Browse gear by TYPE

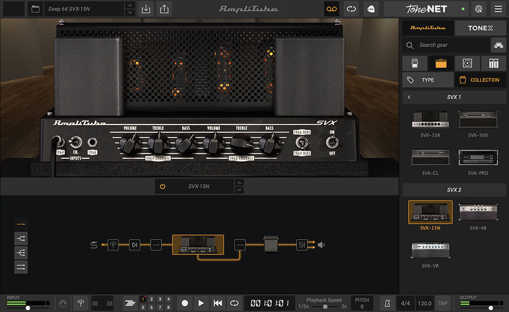click(428, 80)
